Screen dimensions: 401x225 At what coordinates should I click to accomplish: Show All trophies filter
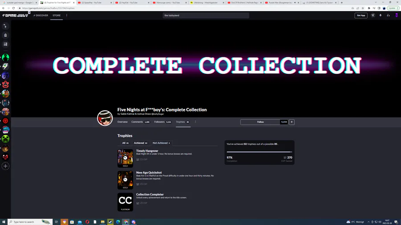125,143
